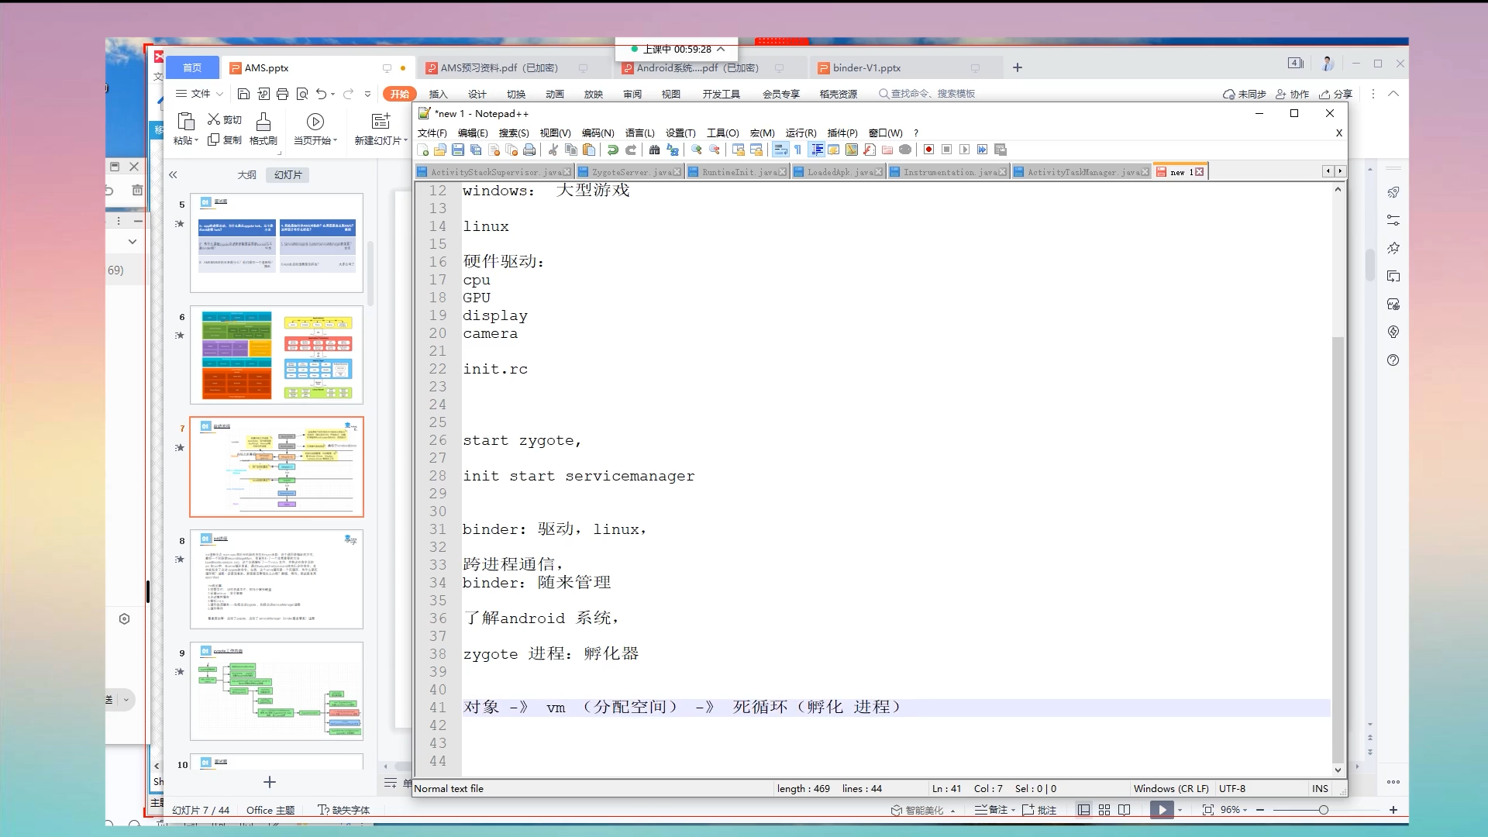Click the Format painter icon in WPS
The width and height of the screenshot is (1488, 837).
tap(263, 128)
